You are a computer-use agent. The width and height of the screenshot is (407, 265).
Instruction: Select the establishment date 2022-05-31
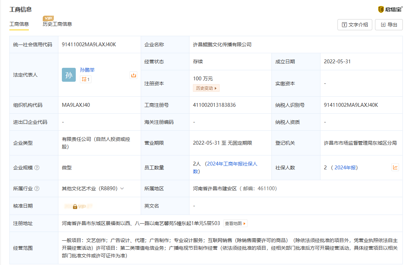point(337,62)
